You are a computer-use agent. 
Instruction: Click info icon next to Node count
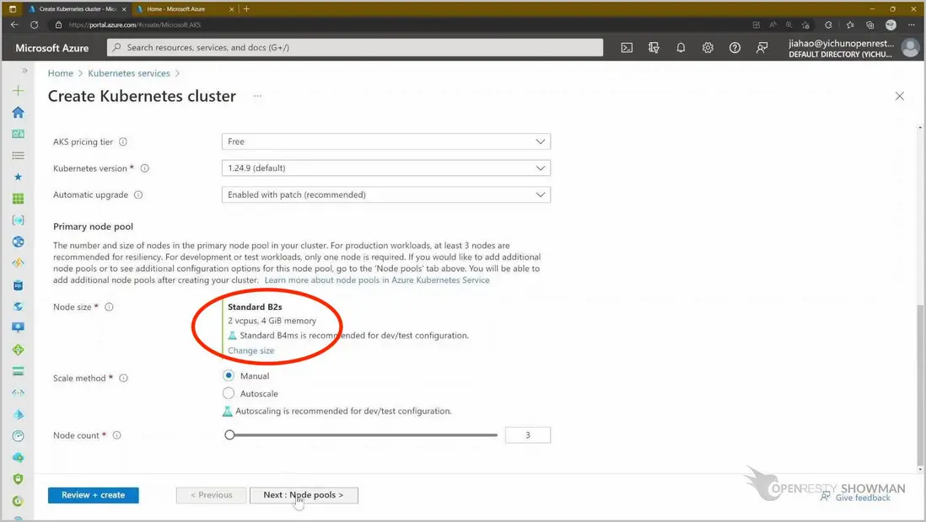pyautogui.click(x=117, y=435)
